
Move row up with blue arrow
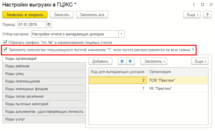click(x=122, y=61)
